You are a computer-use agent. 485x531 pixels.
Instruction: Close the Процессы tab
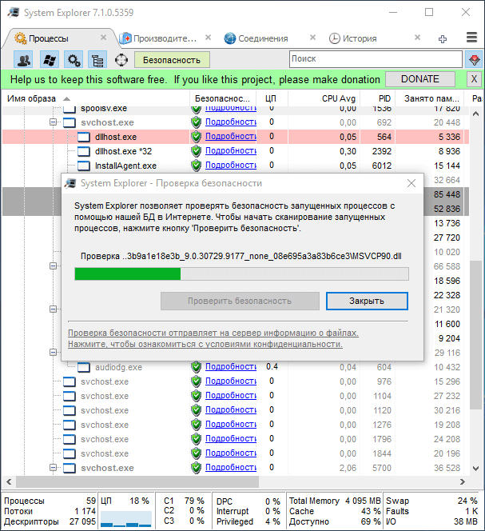[x=104, y=38]
